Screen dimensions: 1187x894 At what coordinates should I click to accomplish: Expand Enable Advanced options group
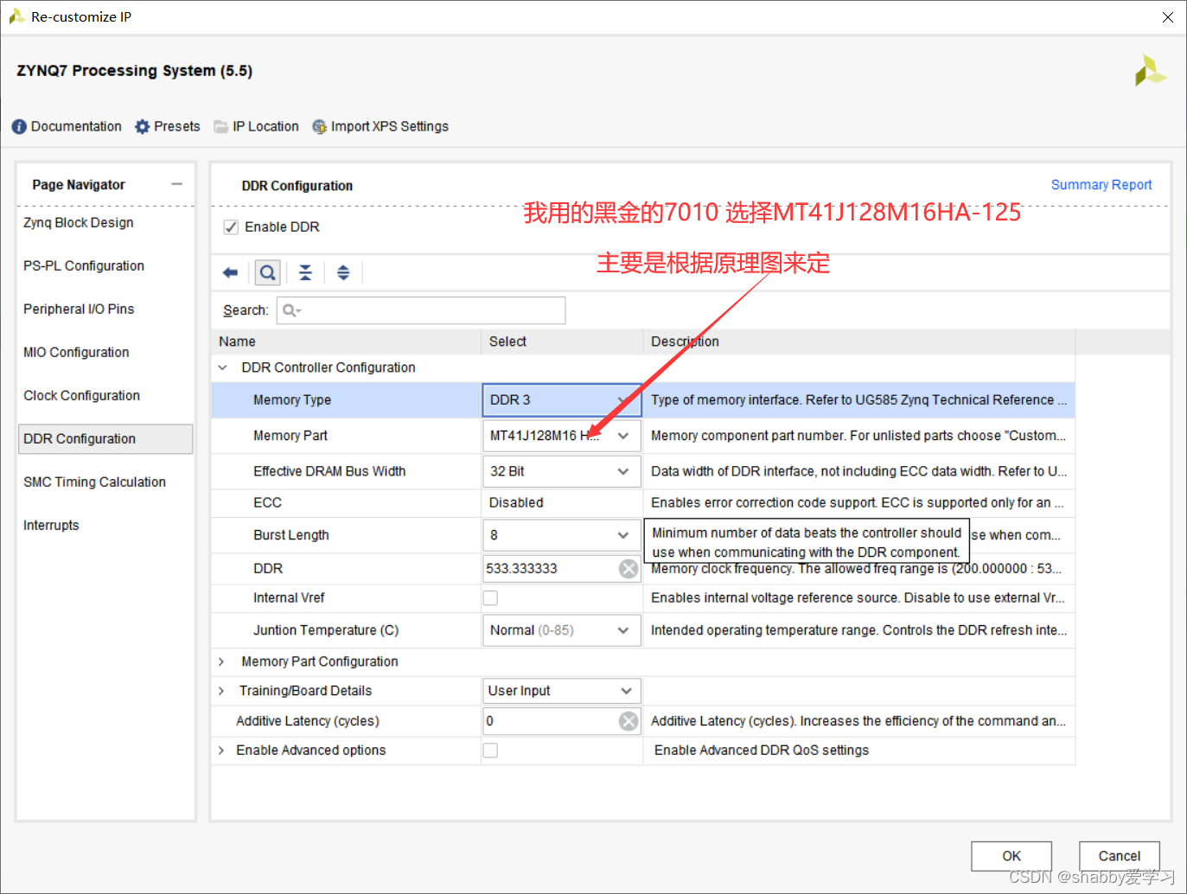click(222, 750)
